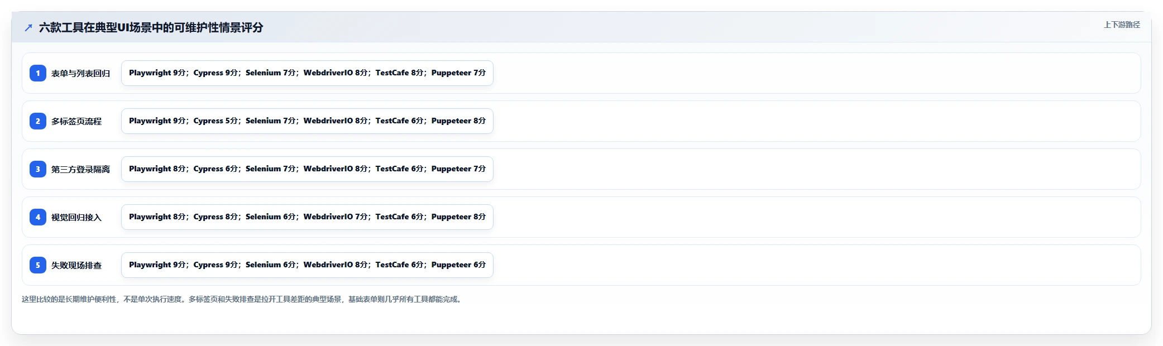This screenshot has width=1163, height=346.
Task: Click the empty area of the 多标签页流程 row
Action: [x=815, y=121]
